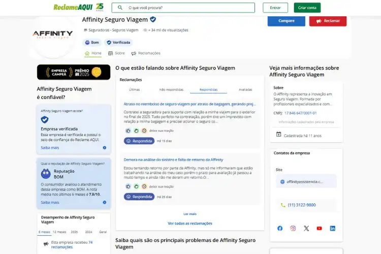The height and width of the screenshot is (254, 381).
Task: Open the company Instagram icon
Action: point(293,228)
